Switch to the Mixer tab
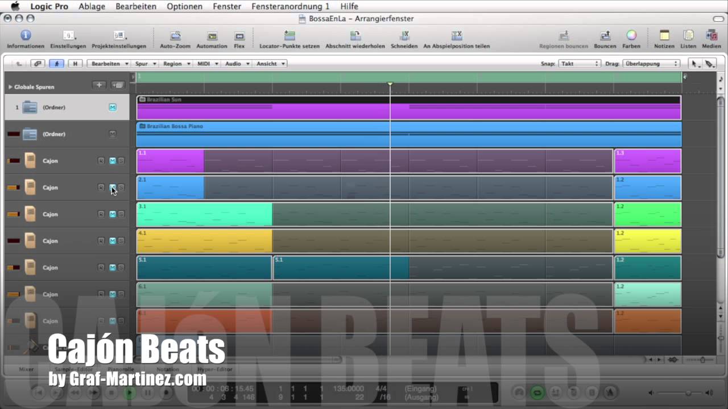Image resolution: width=728 pixels, height=409 pixels. click(x=27, y=369)
